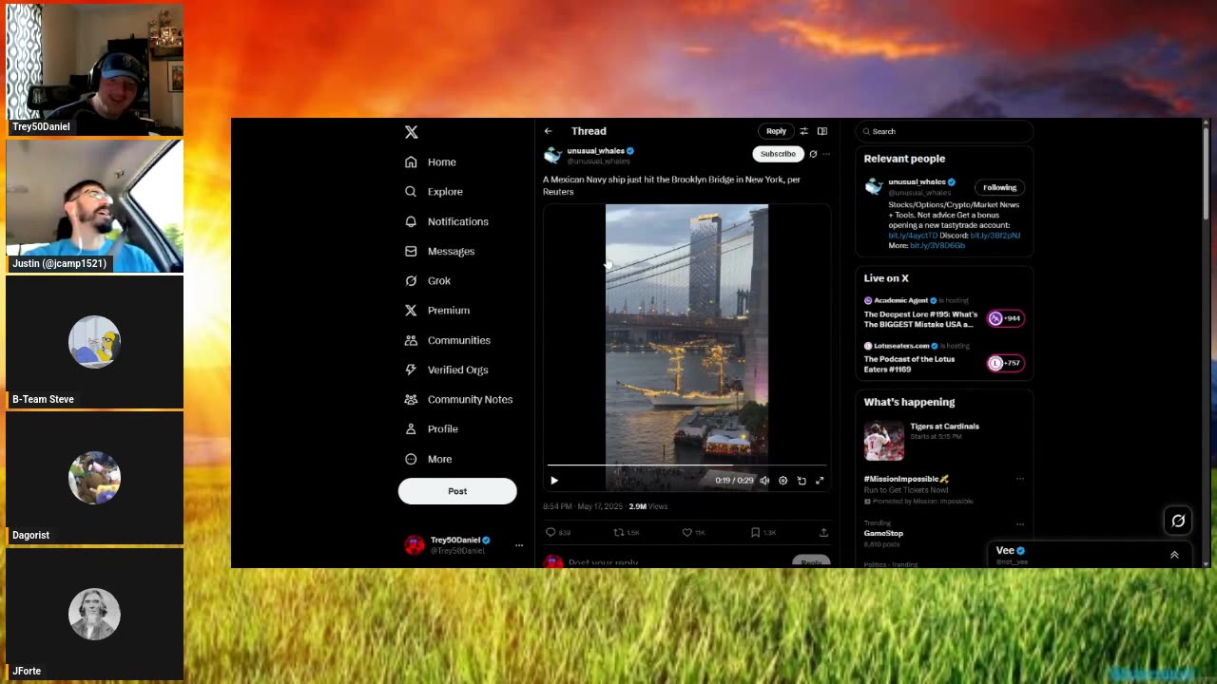Click the Grok explain icon on post
The height and width of the screenshot is (684, 1217).
pyautogui.click(x=813, y=154)
